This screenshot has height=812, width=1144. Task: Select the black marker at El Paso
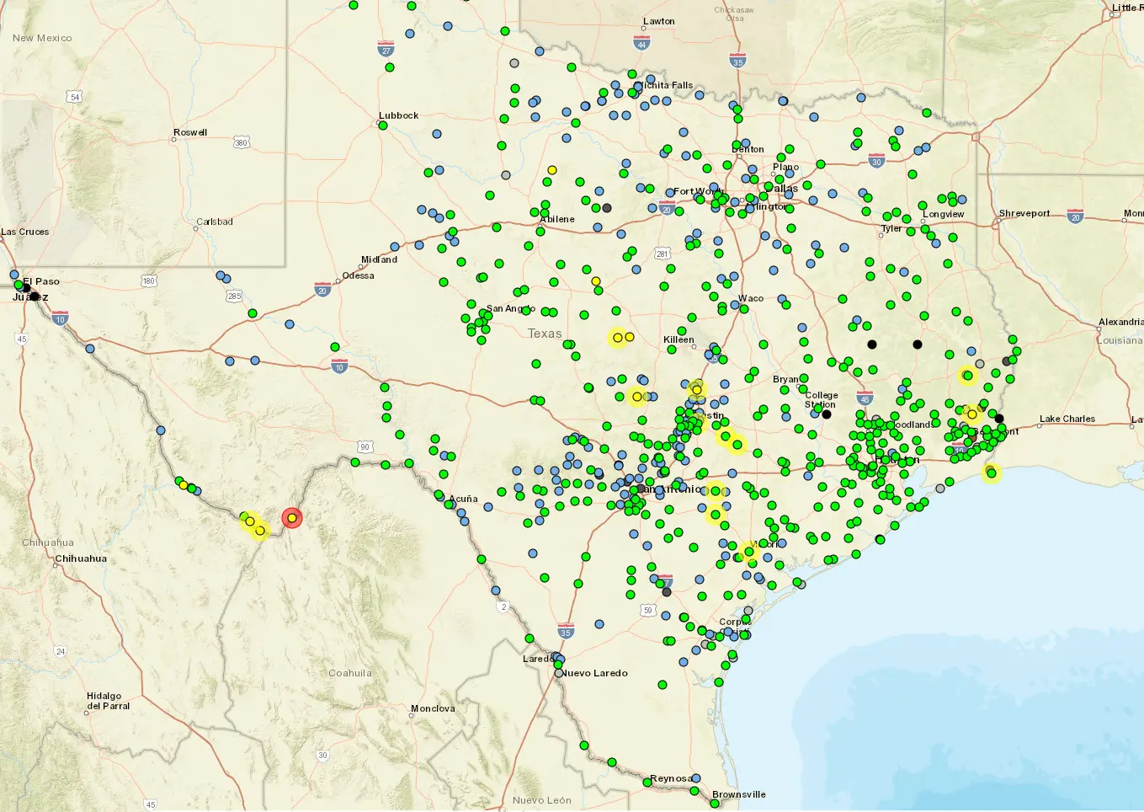[x=26, y=288]
